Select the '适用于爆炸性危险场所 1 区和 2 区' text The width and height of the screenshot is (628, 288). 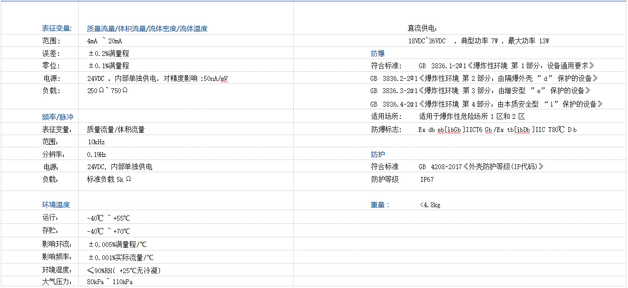472,117
